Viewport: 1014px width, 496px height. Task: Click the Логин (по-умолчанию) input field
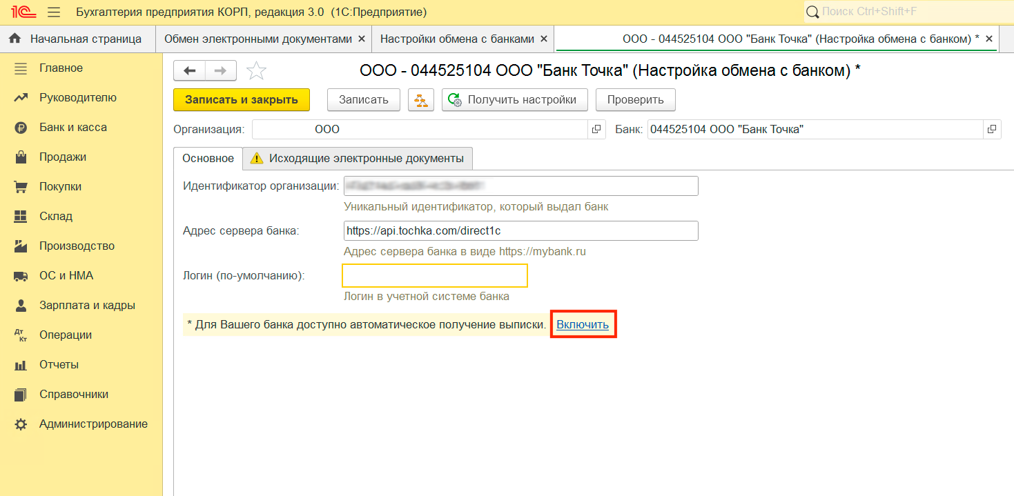coord(435,275)
